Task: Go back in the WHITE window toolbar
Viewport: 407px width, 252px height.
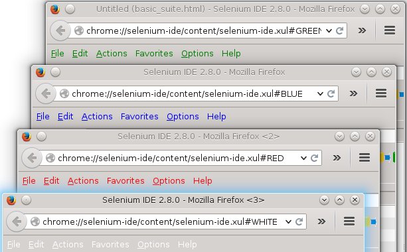Action: [17, 221]
